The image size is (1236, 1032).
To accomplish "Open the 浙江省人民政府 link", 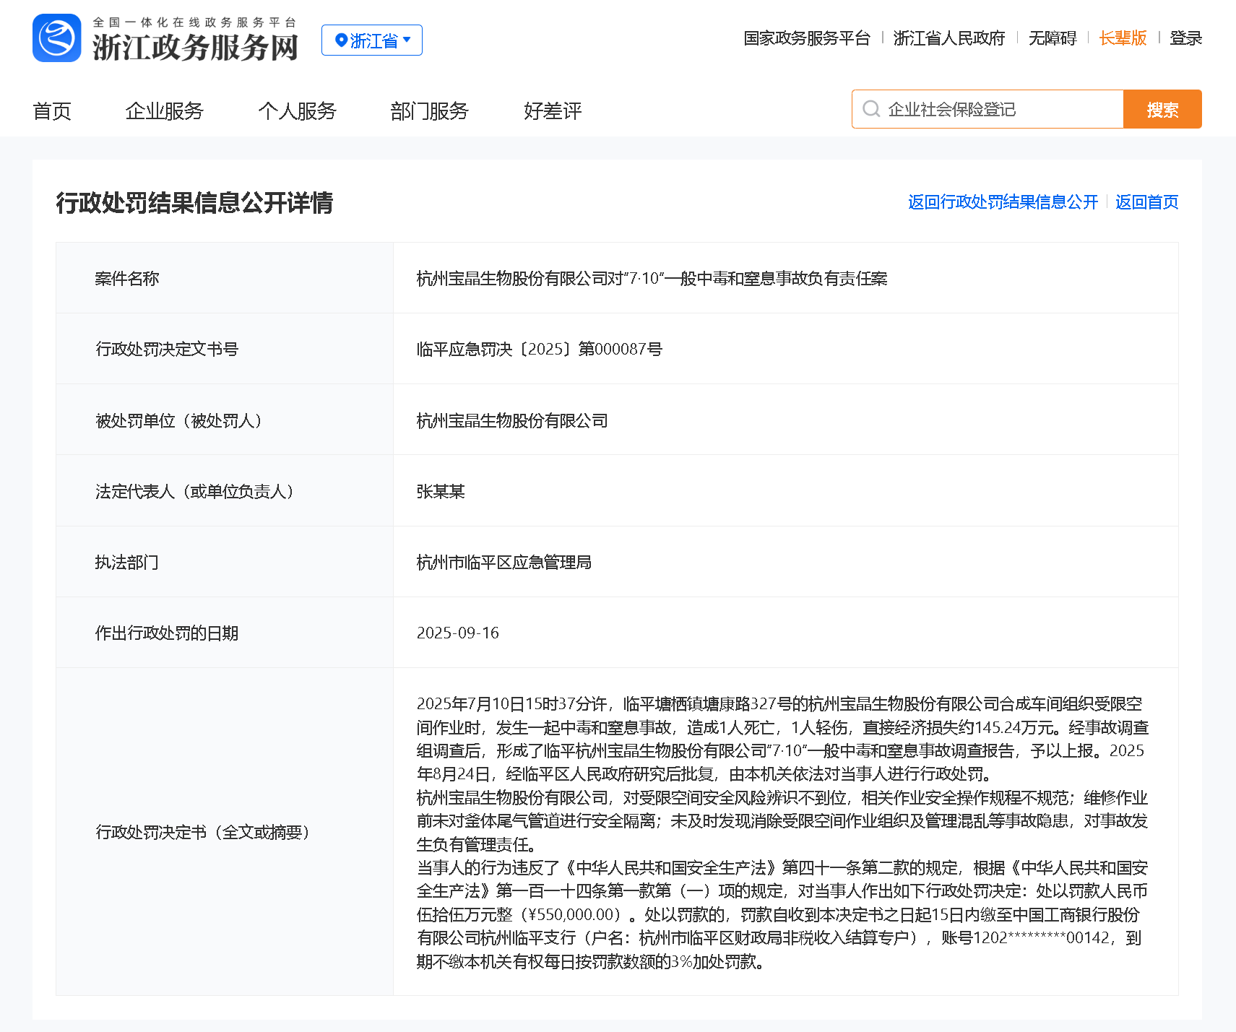I will [948, 38].
